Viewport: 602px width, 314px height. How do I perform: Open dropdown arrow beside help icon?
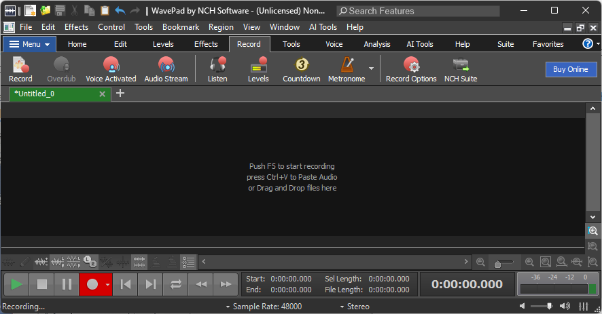click(x=598, y=43)
